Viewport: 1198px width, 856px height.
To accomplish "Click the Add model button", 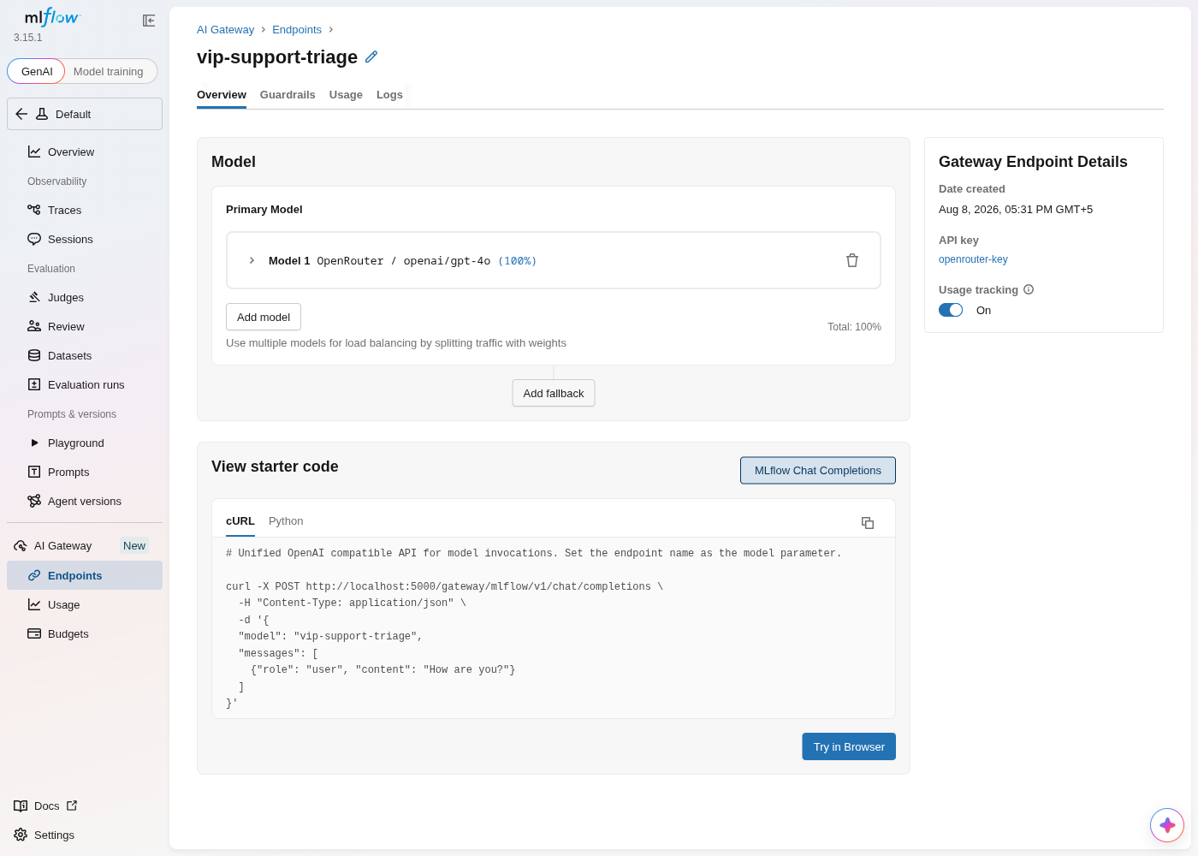I will (264, 317).
